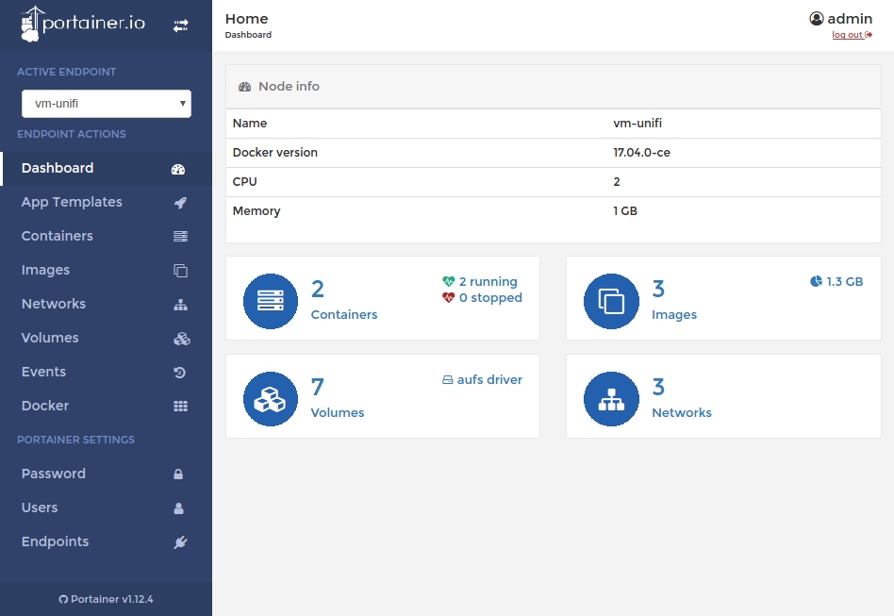Click the admin username text
The image size is (894, 616).
tap(850, 19)
